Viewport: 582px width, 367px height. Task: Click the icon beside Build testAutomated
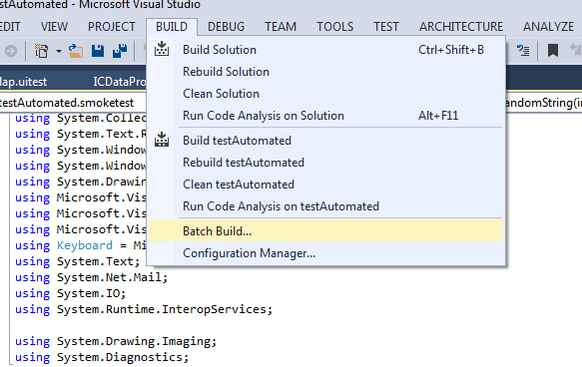point(162,140)
